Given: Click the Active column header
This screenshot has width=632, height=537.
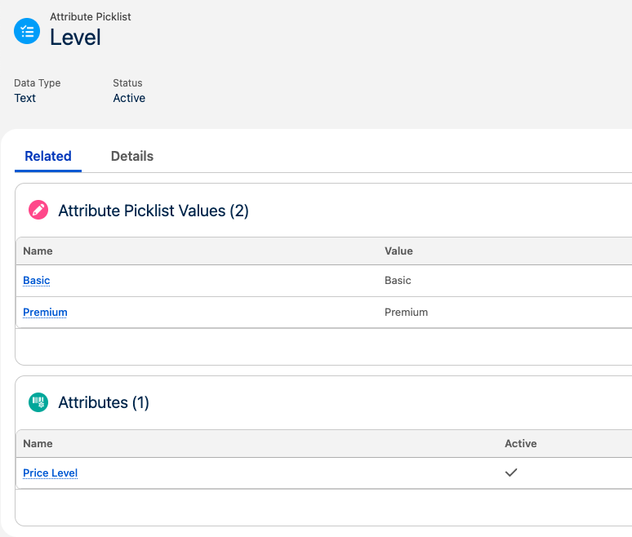Looking at the screenshot, I should [x=520, y=444].
